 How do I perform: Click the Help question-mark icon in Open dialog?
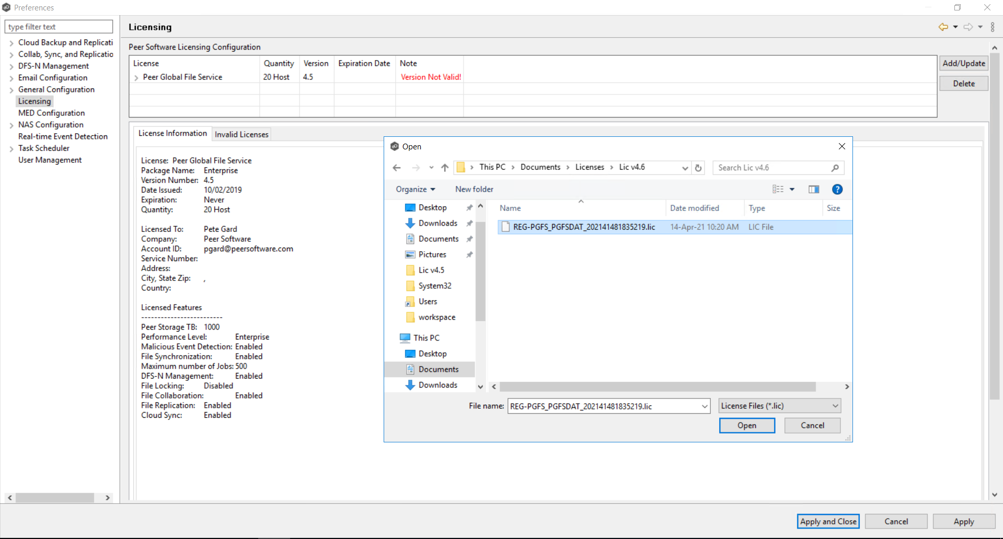click(837, 189)
